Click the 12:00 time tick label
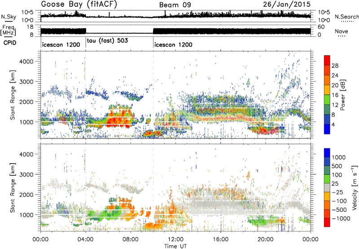The image size is (359, 249). pos(175,240)
